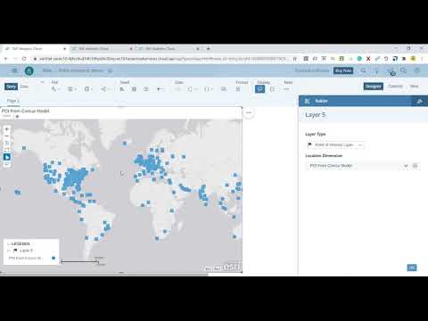Switch to the third browser tab
The width and height of the screenshot is (428, 321).
tap(168, 48)
